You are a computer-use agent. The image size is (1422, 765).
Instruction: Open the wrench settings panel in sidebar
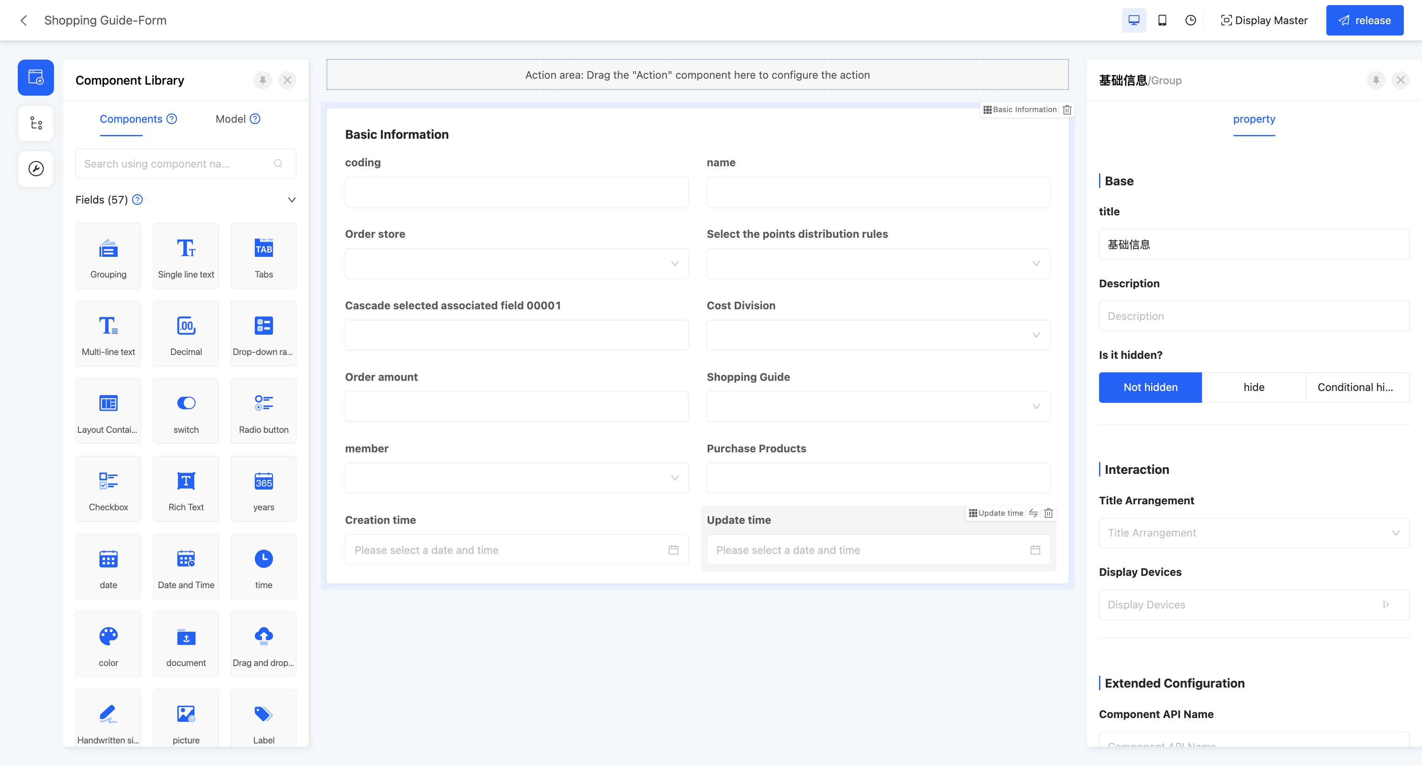35,168
